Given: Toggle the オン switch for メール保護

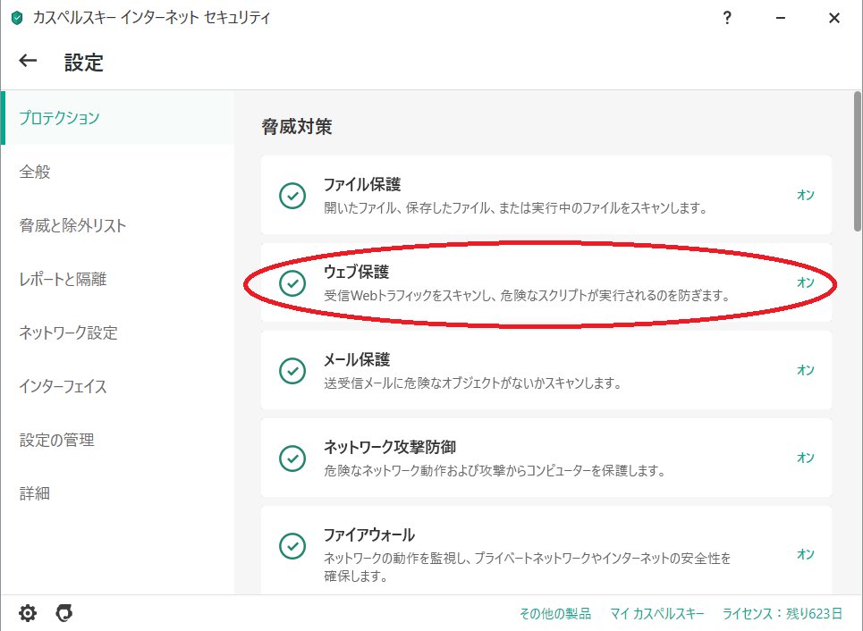Looking at the screenshot, I should 806,370.
